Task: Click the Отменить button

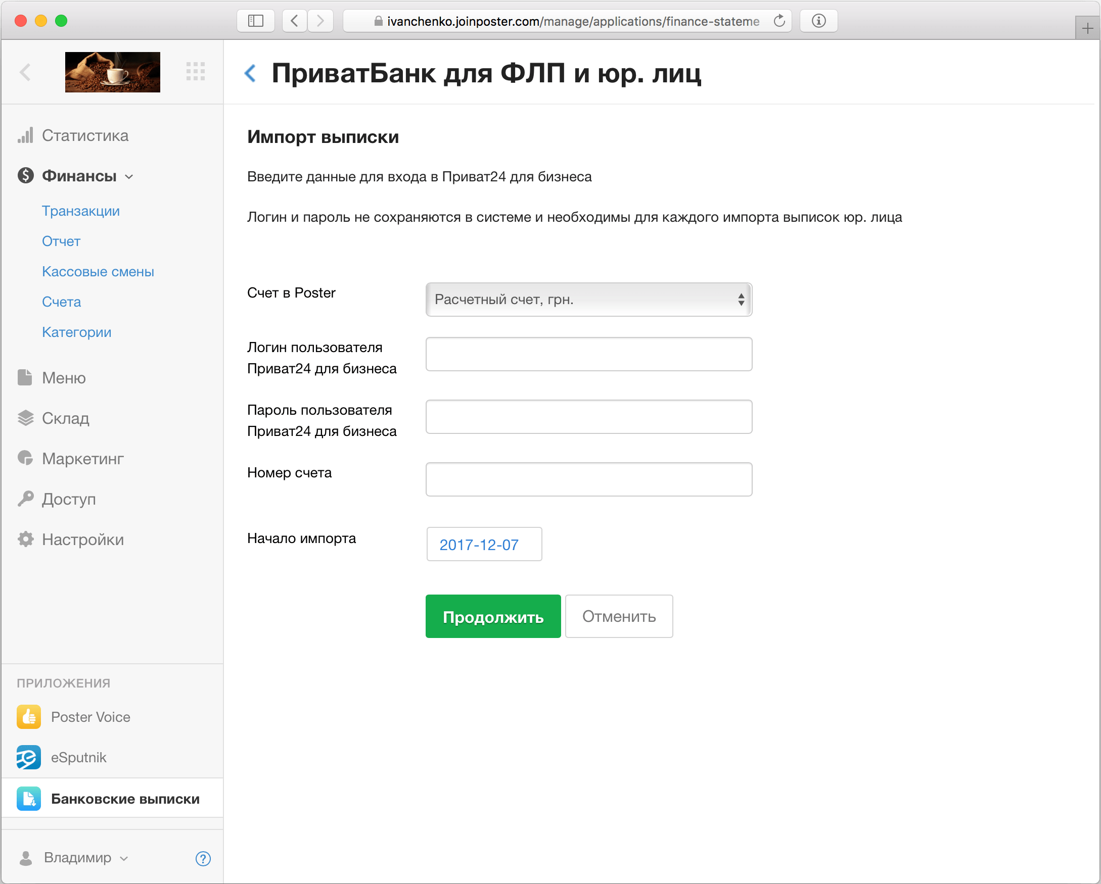Action: (x=619, y=617)
